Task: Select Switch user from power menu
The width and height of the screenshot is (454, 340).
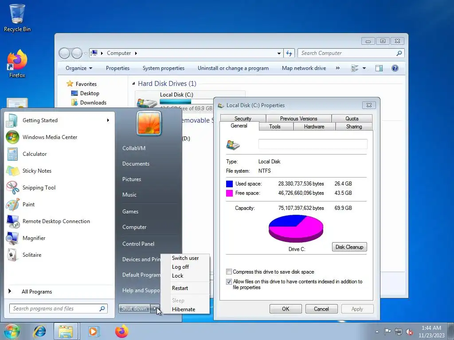Action: (x=185, y=258)
